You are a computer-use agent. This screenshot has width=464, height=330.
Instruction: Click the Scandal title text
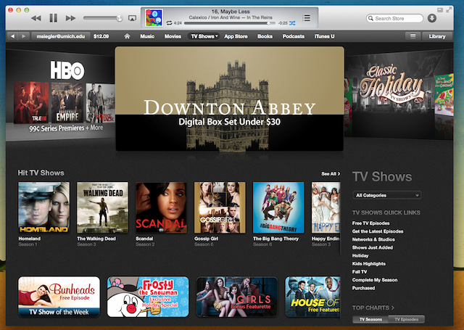click(x=144, y=239)
